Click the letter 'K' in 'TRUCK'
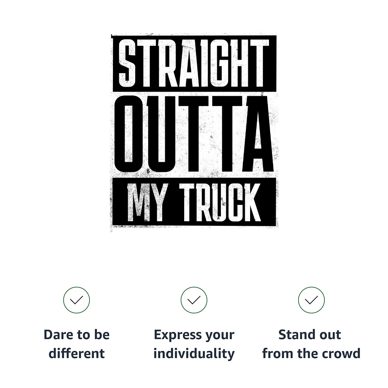 252,202
